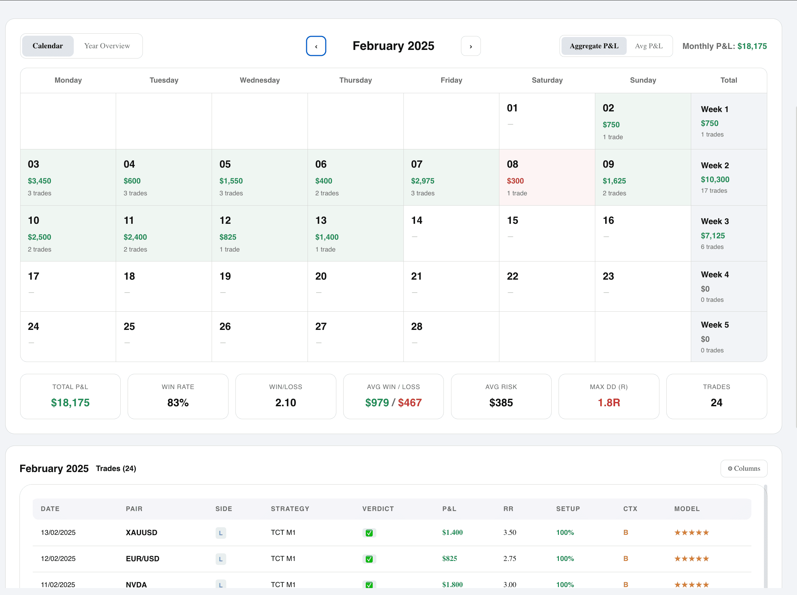Go to the next month using the right chevron

tap(471, 46)
